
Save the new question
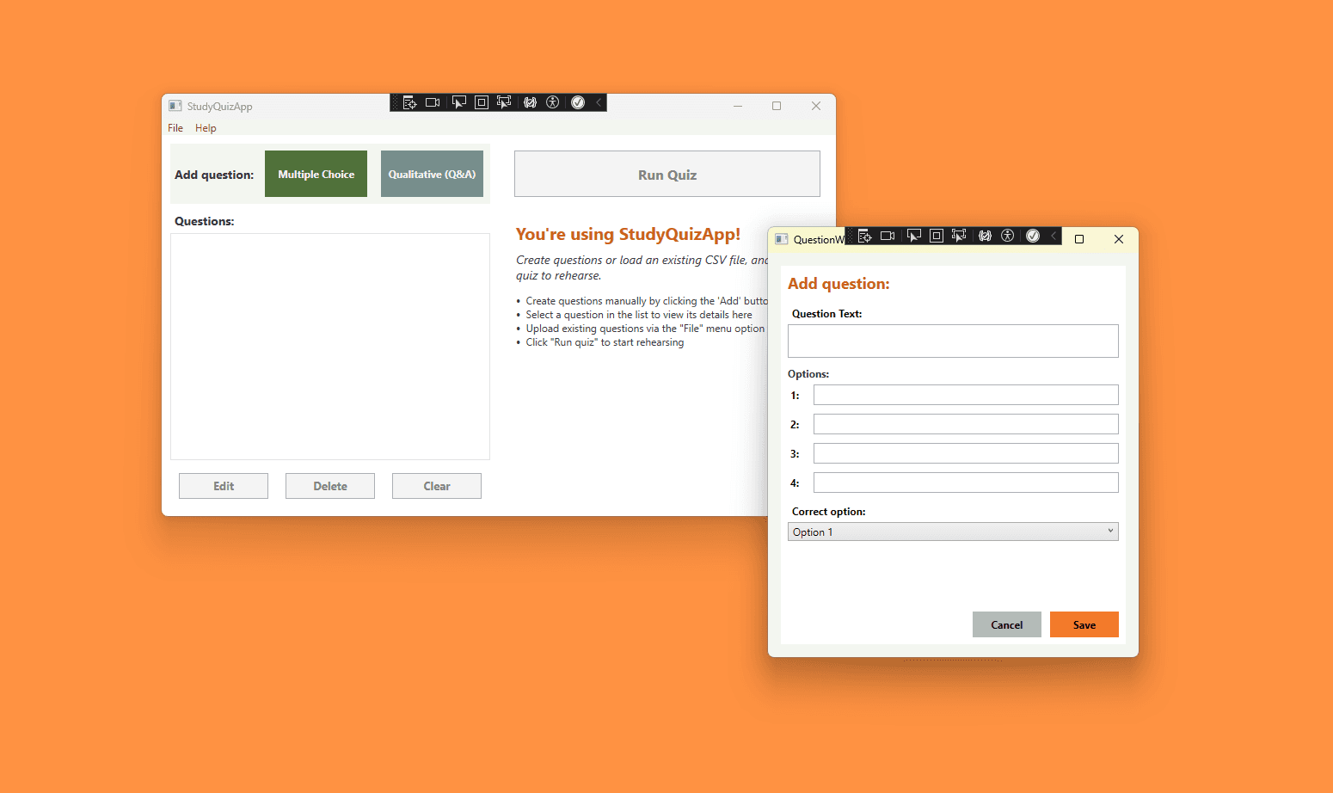pos(1084,624)
